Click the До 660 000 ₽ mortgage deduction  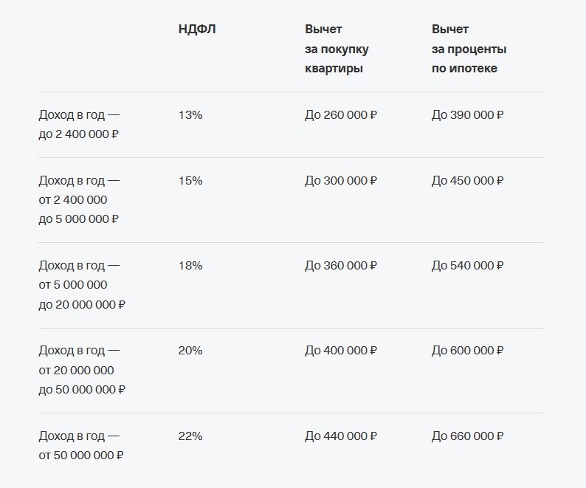point(467,436)
